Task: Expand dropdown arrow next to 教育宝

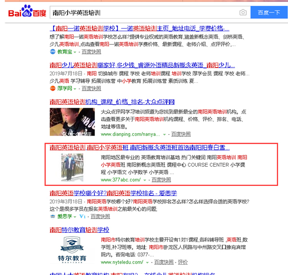Action: 75,52
